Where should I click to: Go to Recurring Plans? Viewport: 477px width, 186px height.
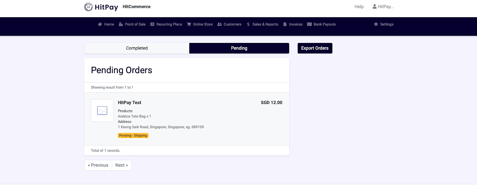coord(166,24)
